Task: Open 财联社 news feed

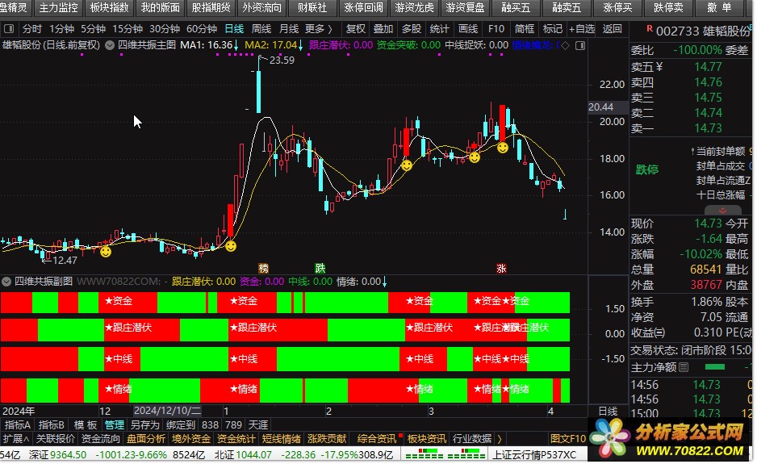Action: [312, 8]
